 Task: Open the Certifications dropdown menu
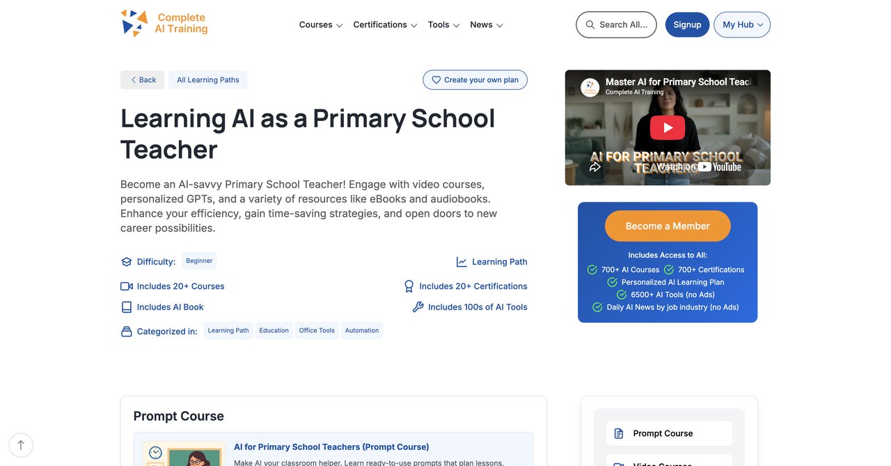tap(385, 24)
